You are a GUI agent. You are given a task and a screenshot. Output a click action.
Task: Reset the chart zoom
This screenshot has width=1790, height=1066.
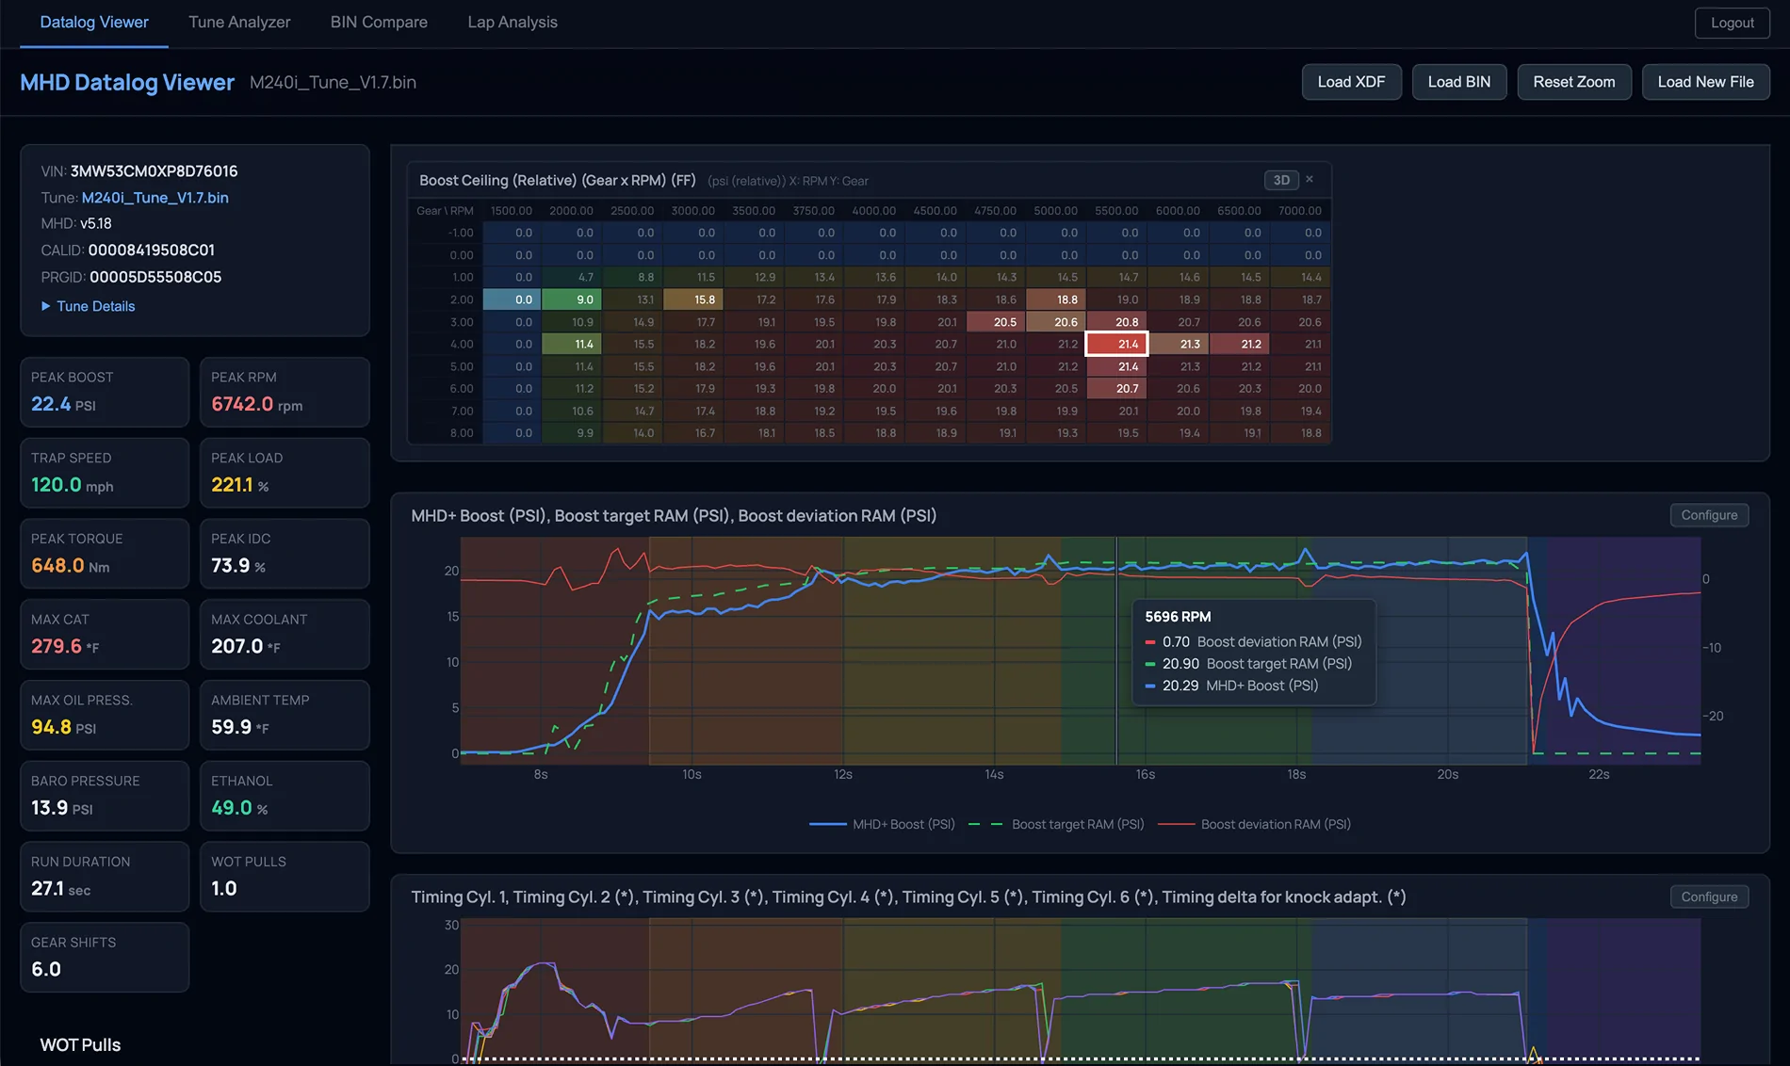click(x=1573, y=82)
